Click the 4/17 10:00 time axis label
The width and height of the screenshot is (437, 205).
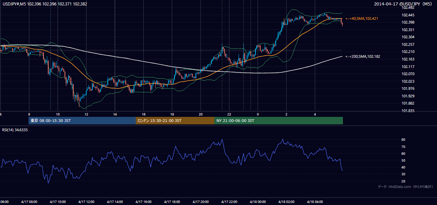click(58, 202)
